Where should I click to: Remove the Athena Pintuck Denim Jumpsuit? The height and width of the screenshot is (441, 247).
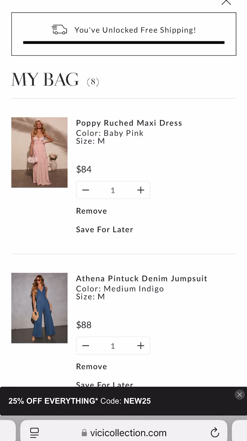point(92,367)
